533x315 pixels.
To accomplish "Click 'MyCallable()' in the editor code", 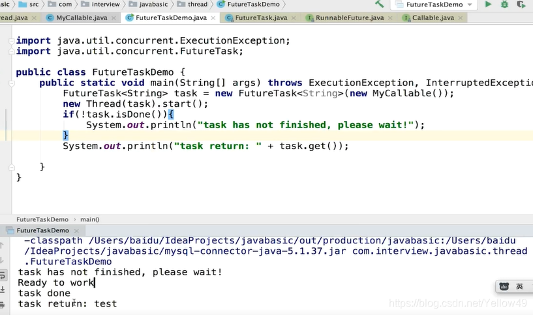I will [x=407, y=93].
